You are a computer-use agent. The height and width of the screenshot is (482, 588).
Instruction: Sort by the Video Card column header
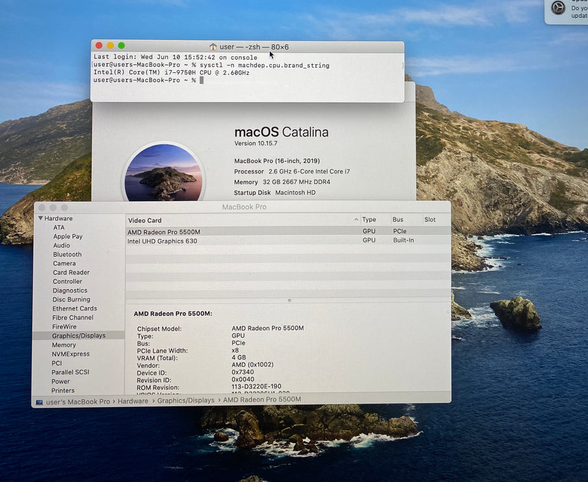pos(242,220)
